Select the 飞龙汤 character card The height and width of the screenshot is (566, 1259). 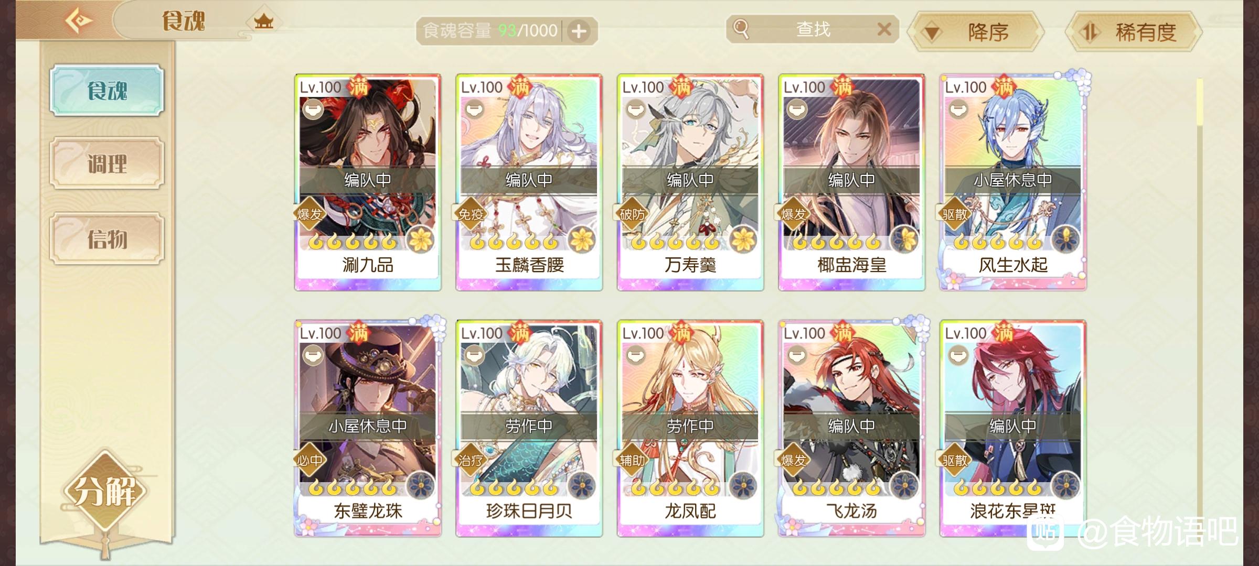pyautogui.click(x=851, y=428)
